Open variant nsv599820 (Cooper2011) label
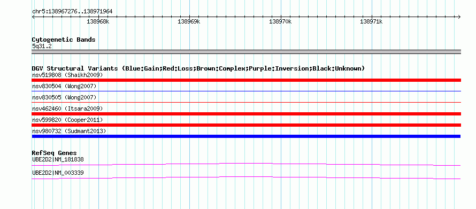The image size is (476, 209). click(x=67, y=120)
